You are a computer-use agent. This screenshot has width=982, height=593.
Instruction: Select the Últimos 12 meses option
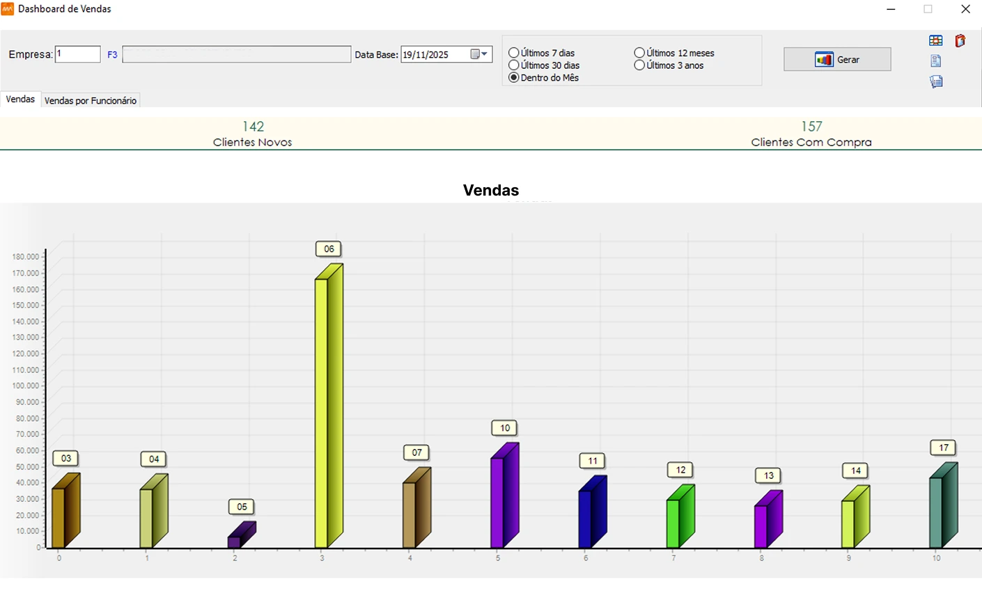[x=639, y=53]
